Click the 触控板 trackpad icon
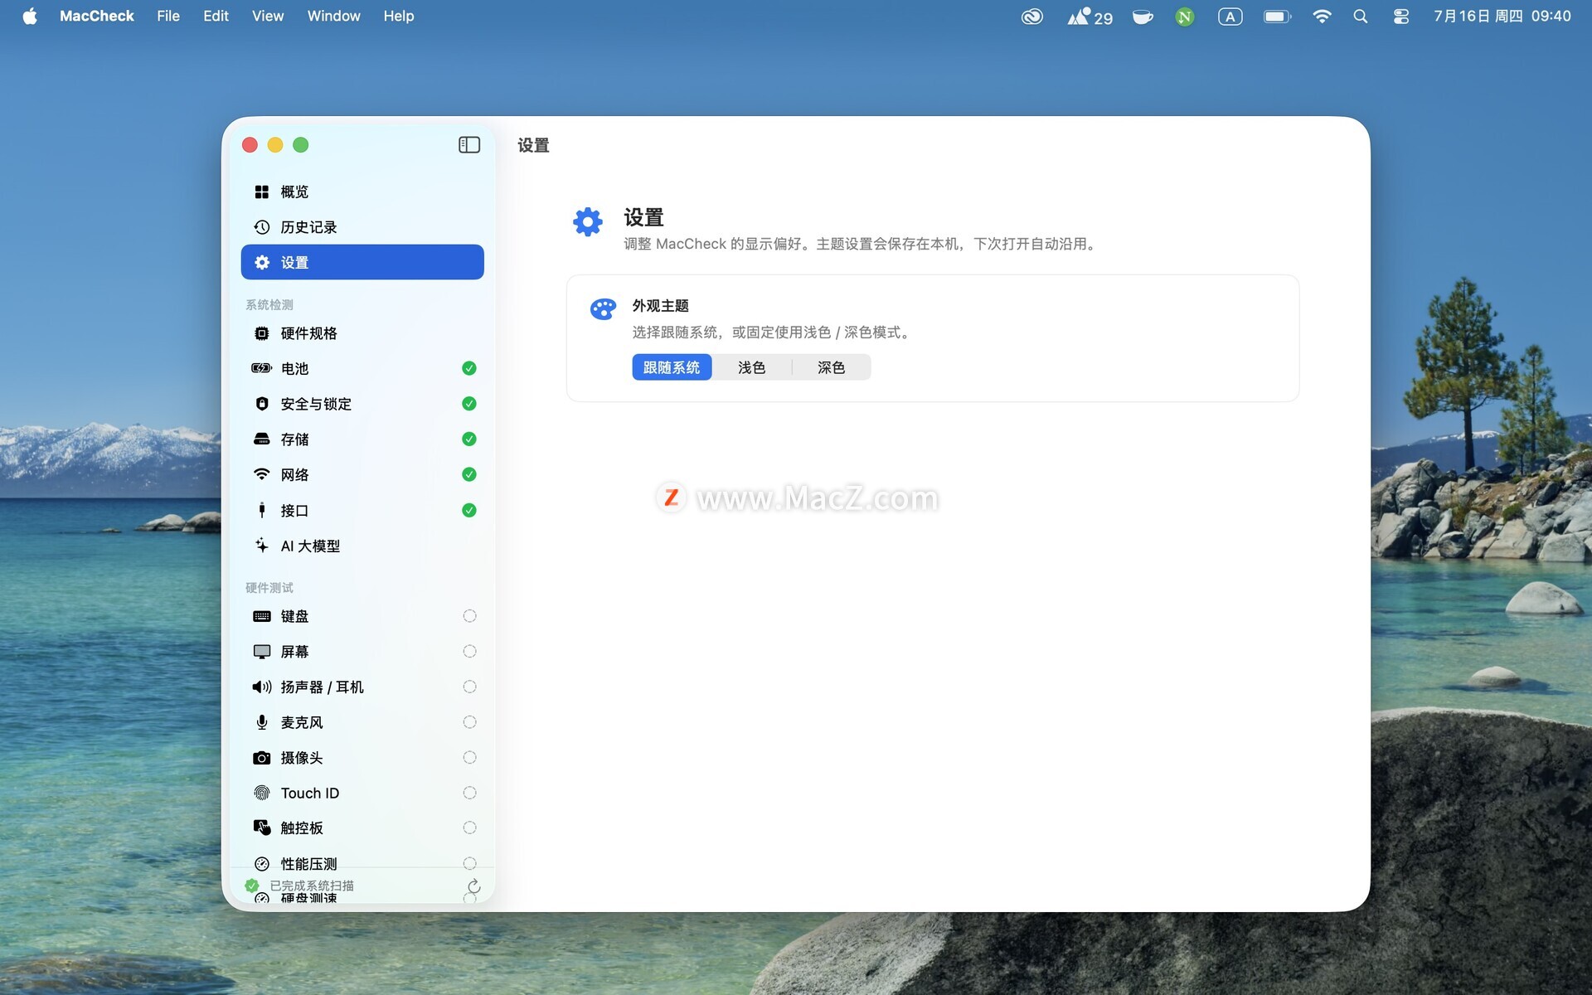 [262, 828]
